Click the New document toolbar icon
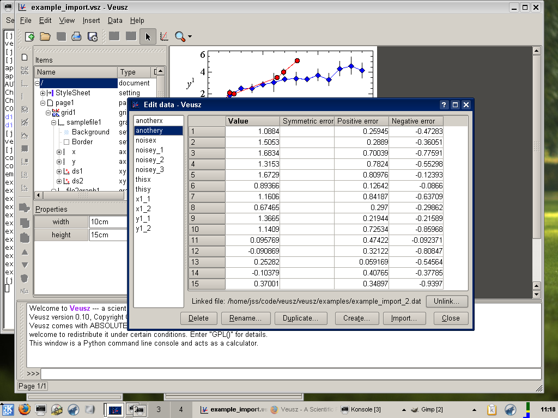This screenshot has width=558, height=418. 29,36
